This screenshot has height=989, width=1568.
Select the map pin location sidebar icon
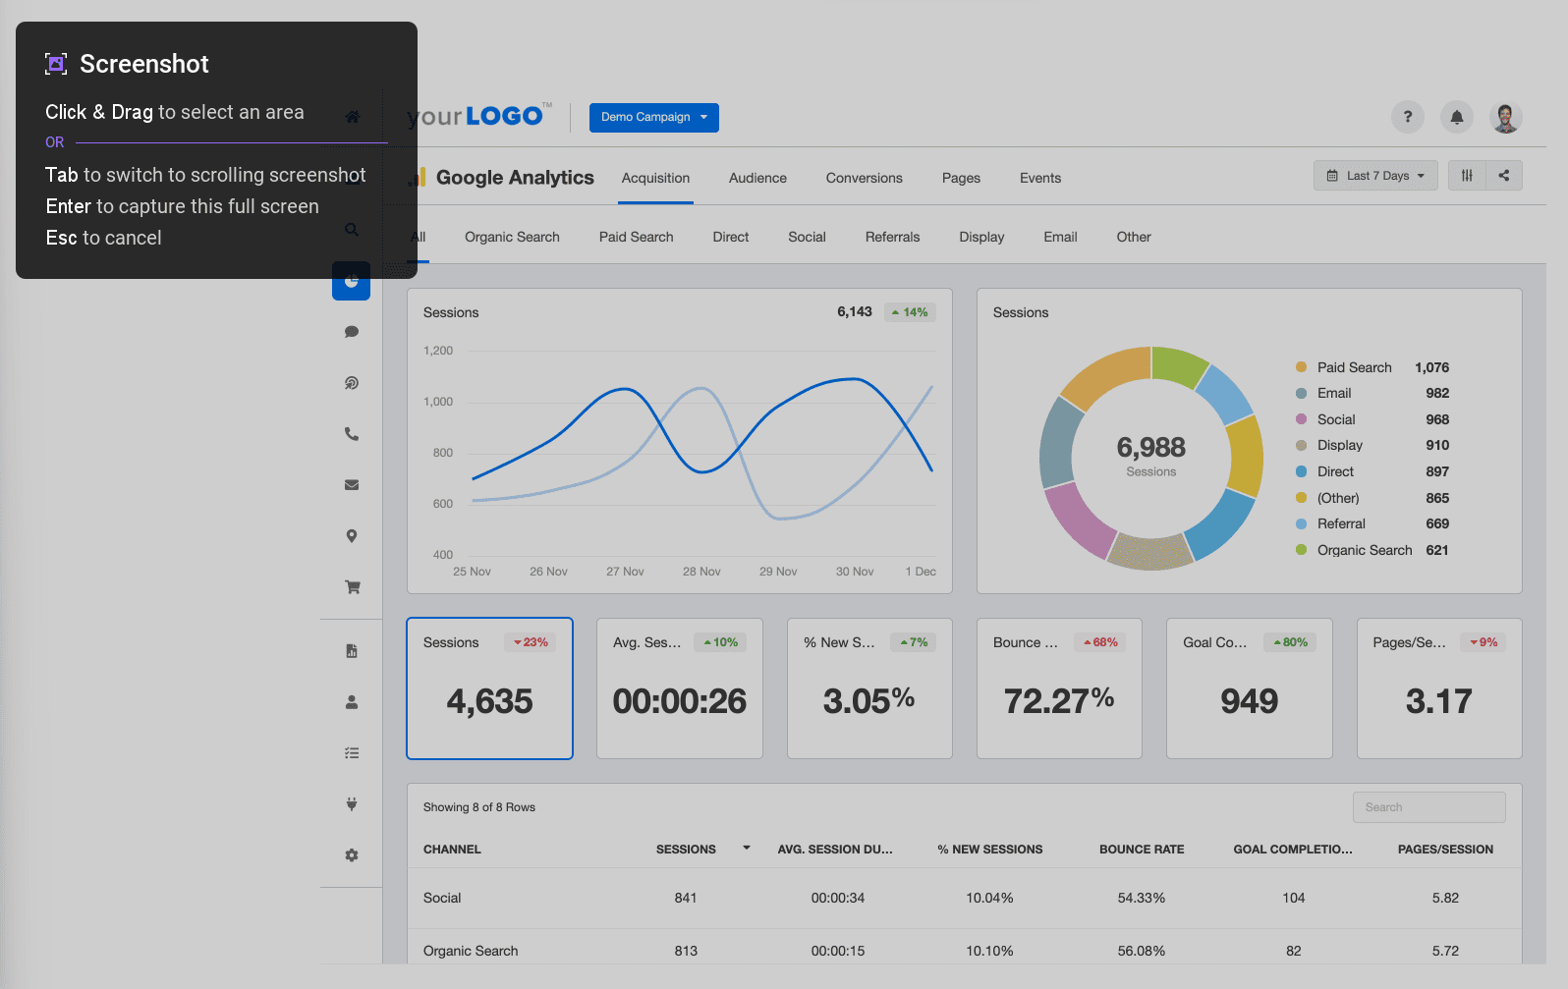[352, 536]
